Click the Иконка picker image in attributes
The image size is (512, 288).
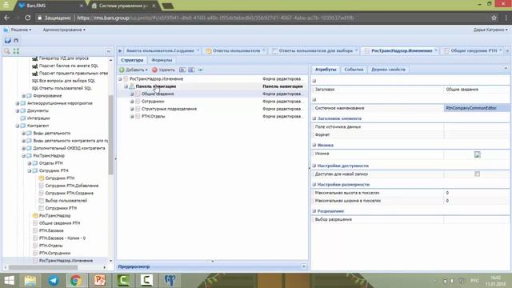477,154
